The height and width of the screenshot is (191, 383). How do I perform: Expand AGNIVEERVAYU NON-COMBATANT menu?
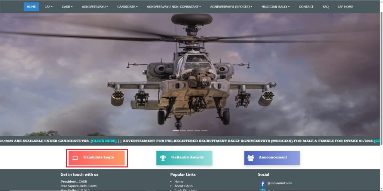point(174,7)
